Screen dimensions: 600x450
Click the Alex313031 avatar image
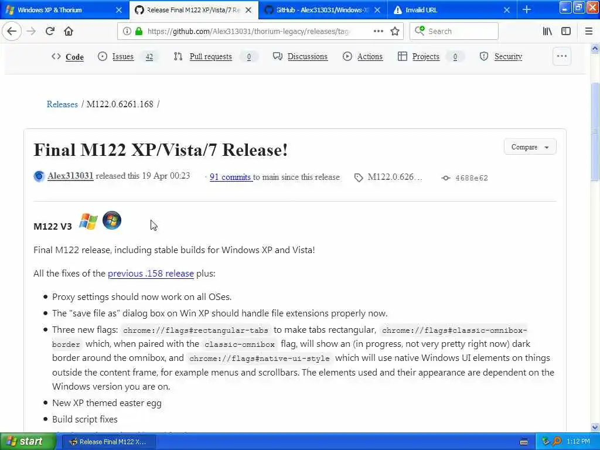pos(39,176)
